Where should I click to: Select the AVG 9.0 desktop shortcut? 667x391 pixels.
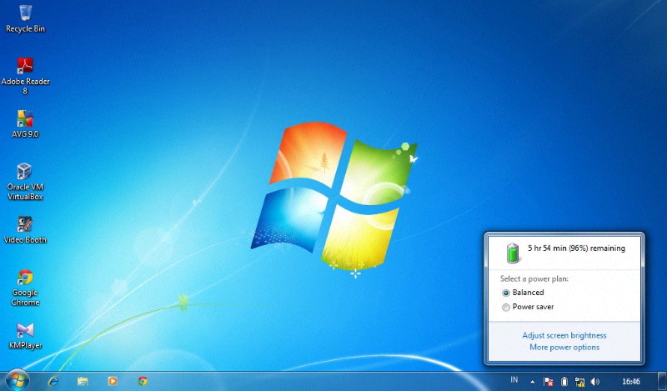pyautogui.click(x=25, y=124)
